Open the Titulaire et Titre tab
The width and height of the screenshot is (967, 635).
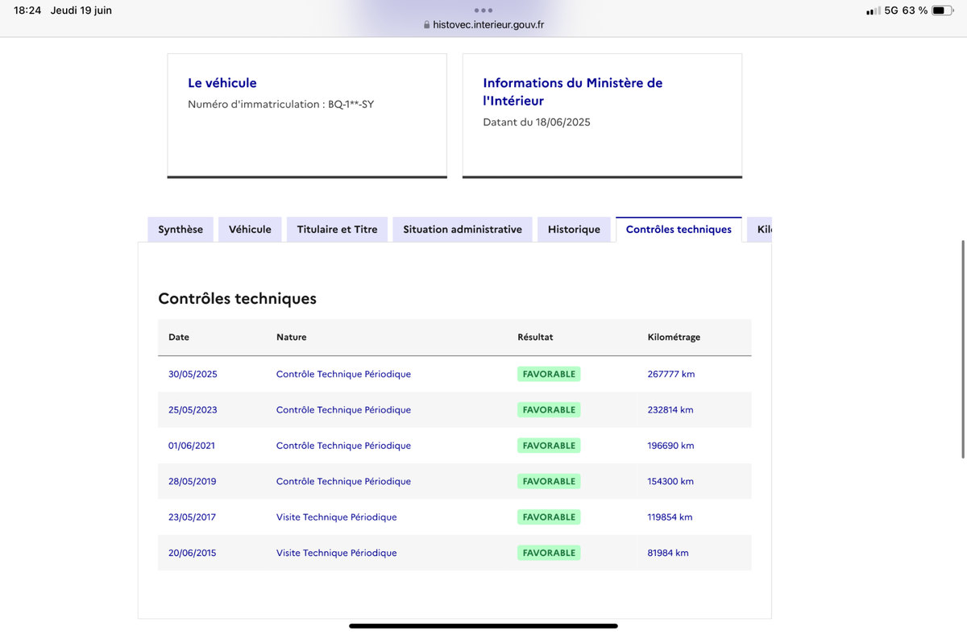337,230
